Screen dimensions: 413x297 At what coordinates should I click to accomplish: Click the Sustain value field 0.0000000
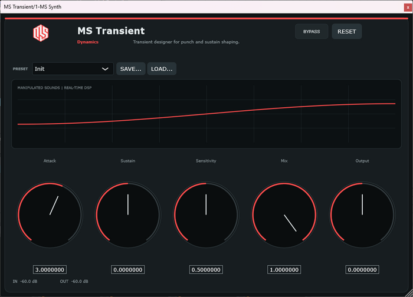click(128, 270)
